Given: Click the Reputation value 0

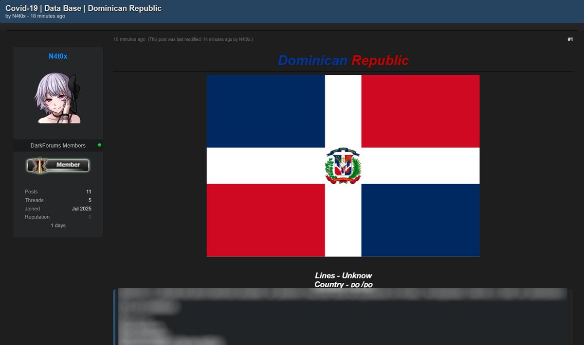Looking at the screenshot, I should click(x=90, y=217).
